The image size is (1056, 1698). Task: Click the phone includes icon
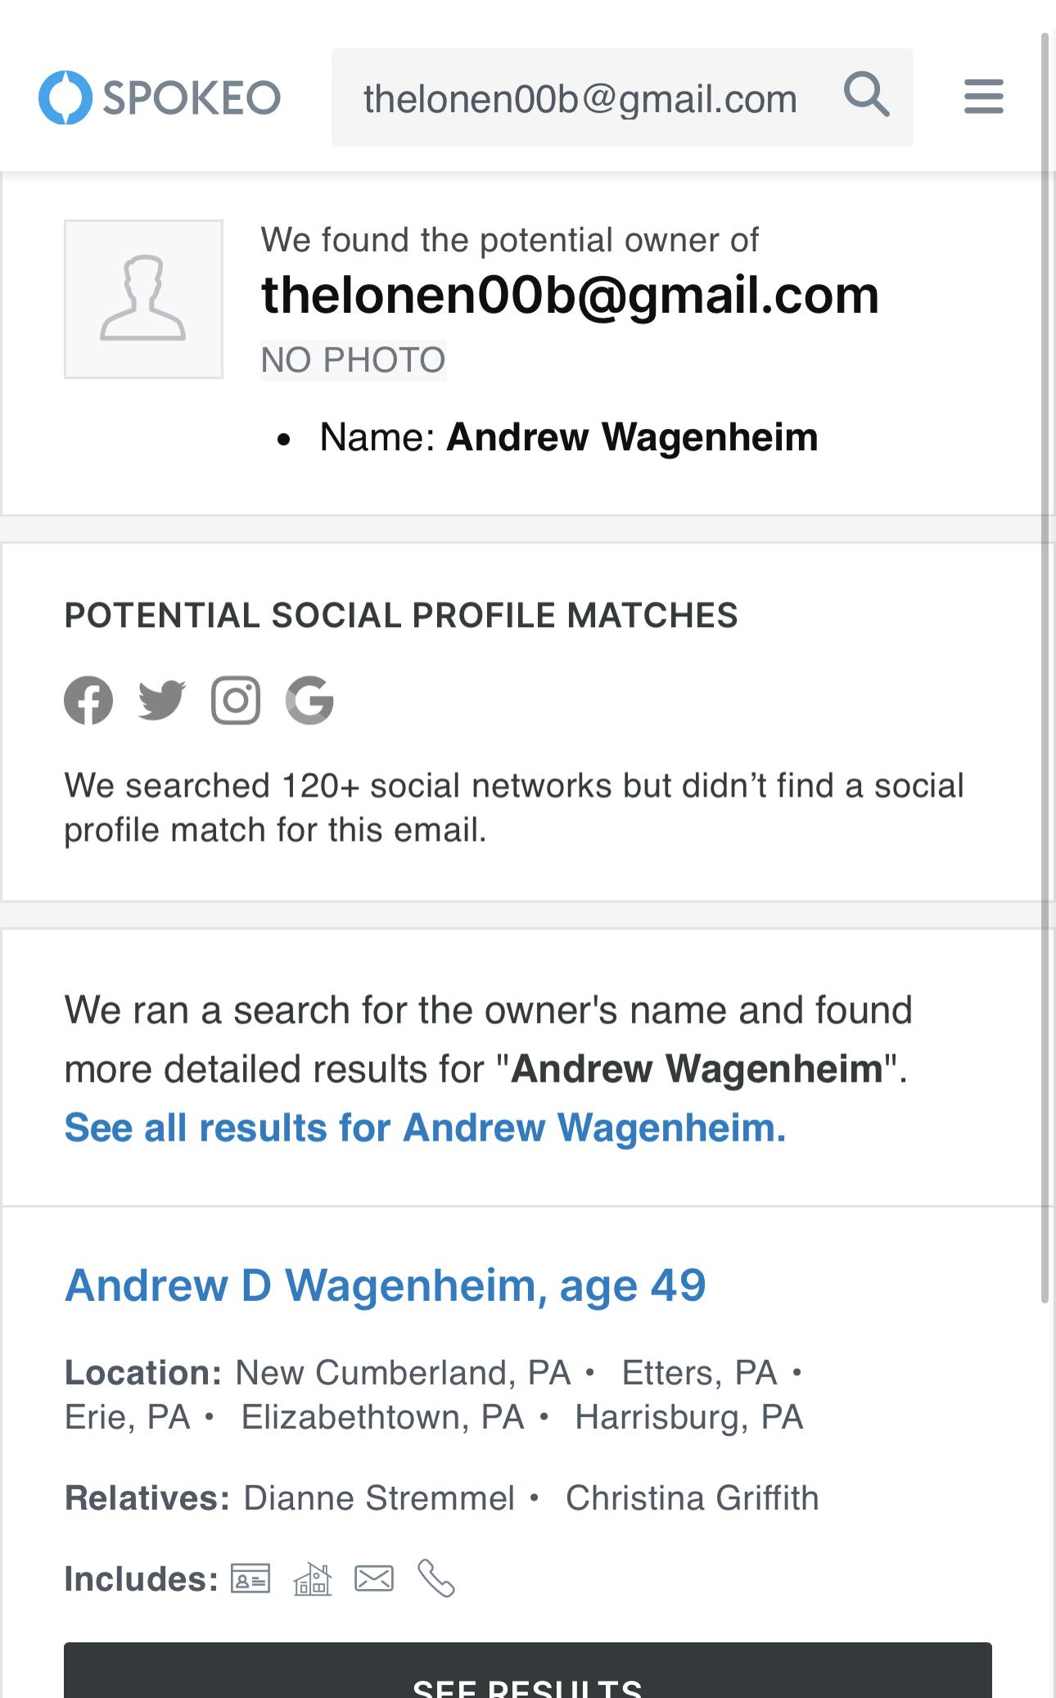pos(435,1578)
